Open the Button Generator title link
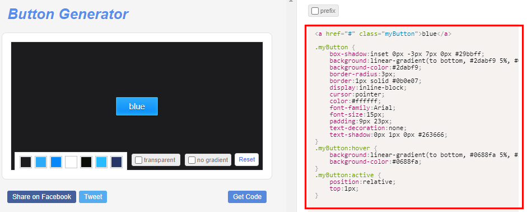Viewport: 527px width, 212px height. (68, 14)
